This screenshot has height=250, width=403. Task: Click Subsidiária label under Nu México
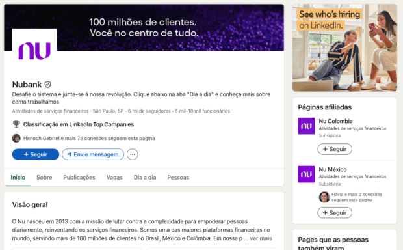pos(330,184)
